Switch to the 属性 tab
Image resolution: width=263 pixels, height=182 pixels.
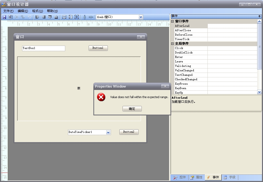[196, 178]
